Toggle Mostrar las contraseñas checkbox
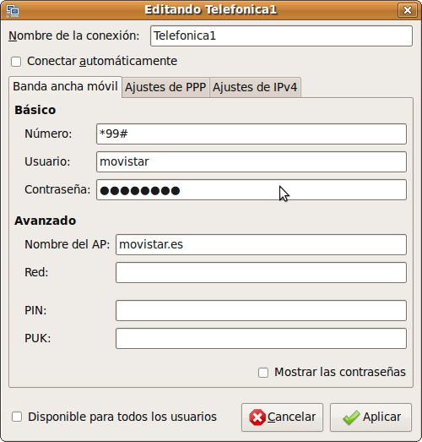 pos(263,373)
